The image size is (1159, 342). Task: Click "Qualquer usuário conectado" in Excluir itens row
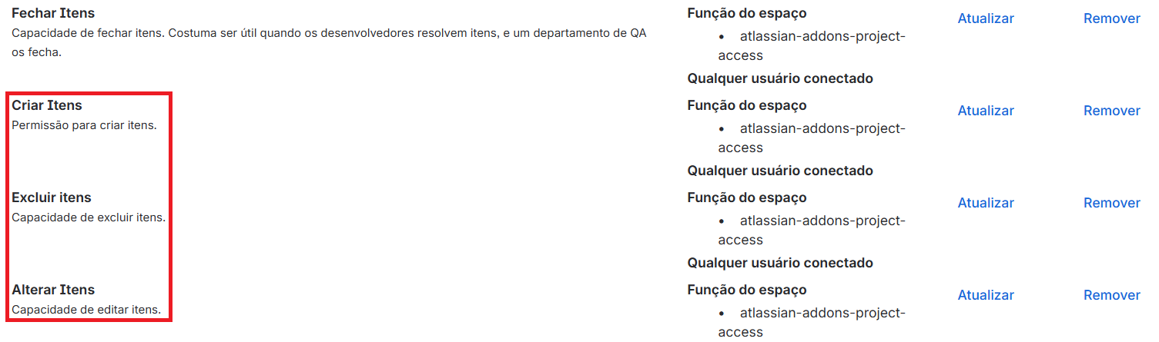[x=779, y=263]
